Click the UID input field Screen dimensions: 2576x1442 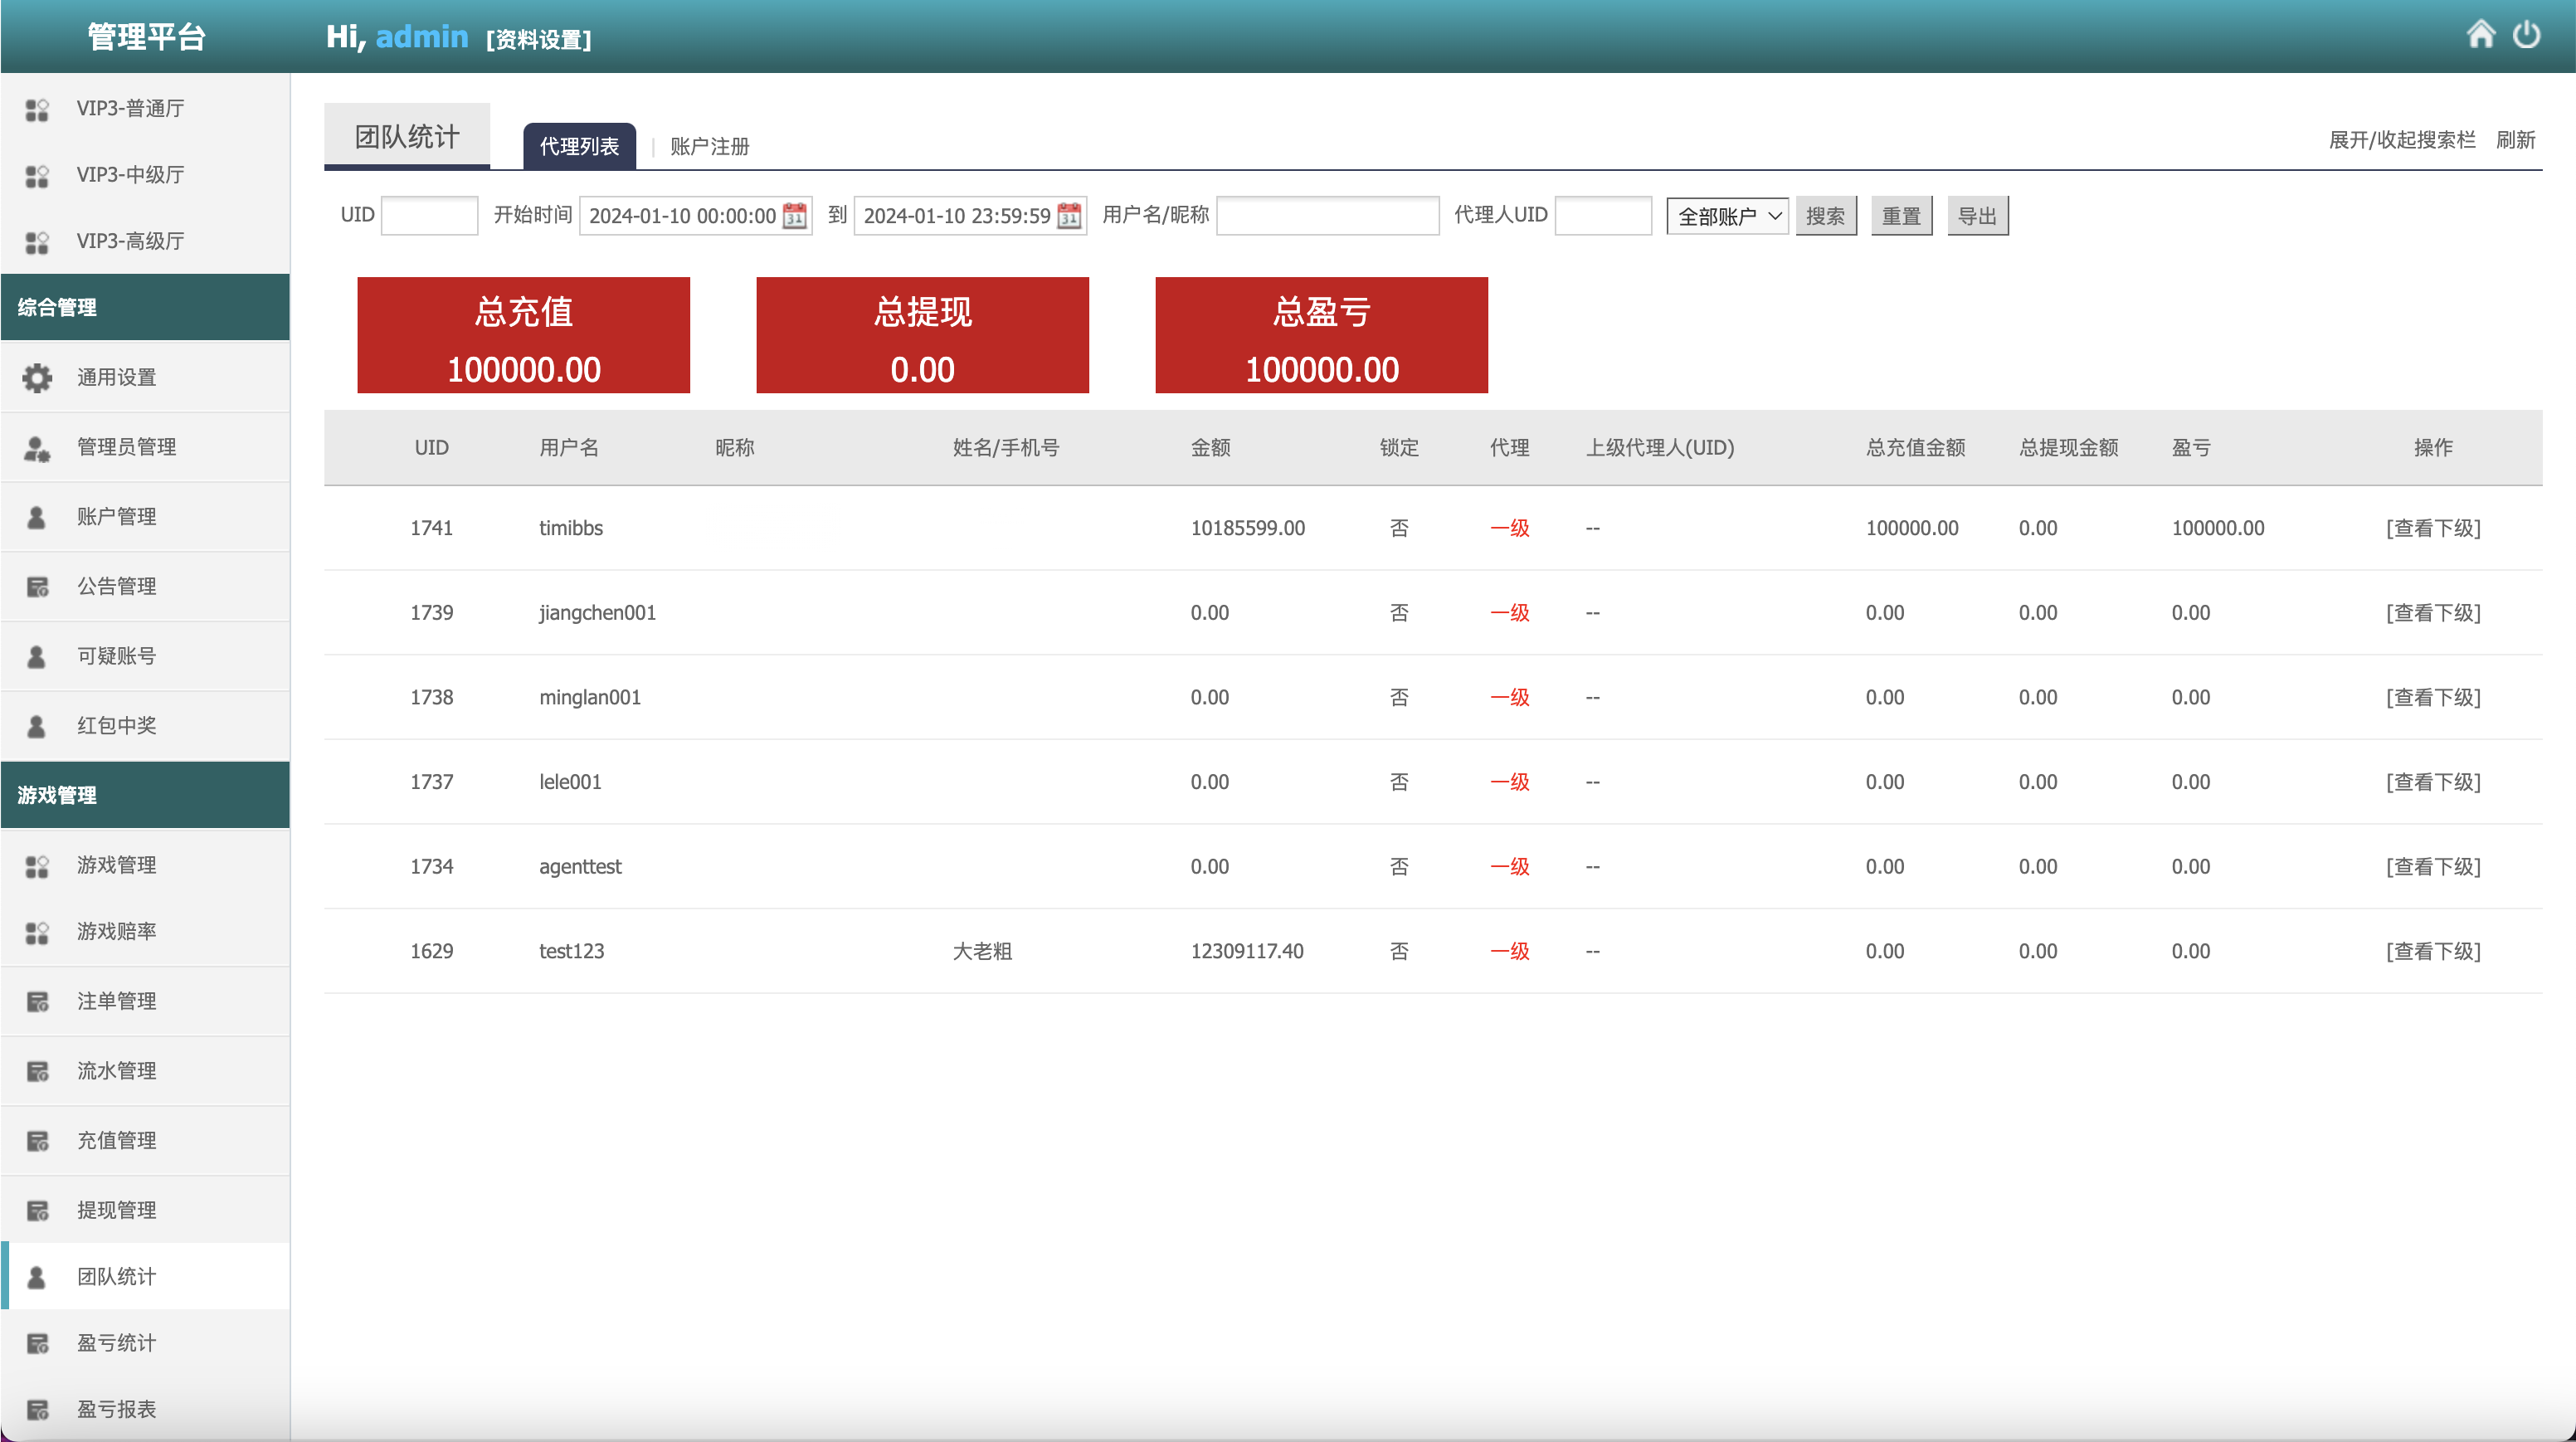point(429,215)
